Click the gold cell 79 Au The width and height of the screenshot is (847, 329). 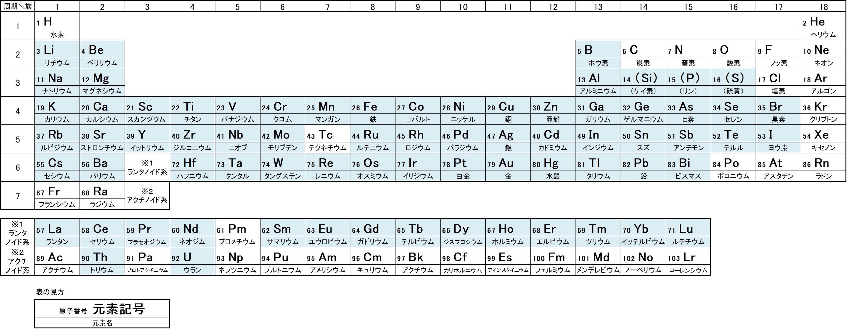point(508,167)
